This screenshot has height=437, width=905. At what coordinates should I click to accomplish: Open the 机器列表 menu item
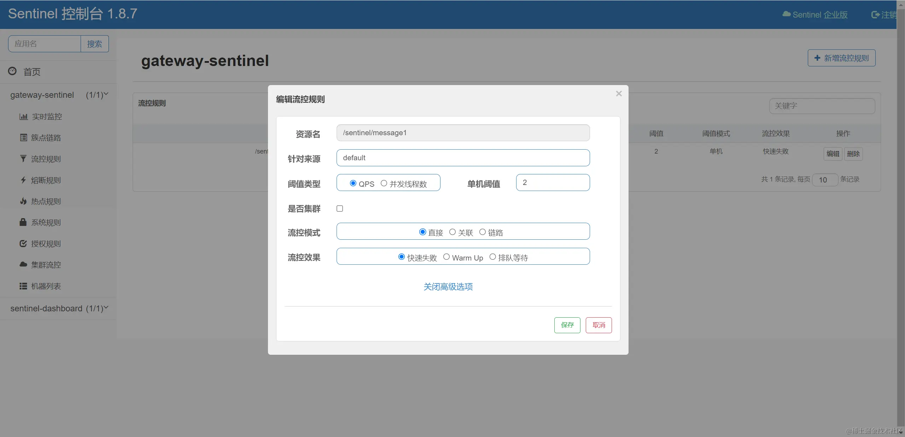pyautogui.click(x=46, y=286)
